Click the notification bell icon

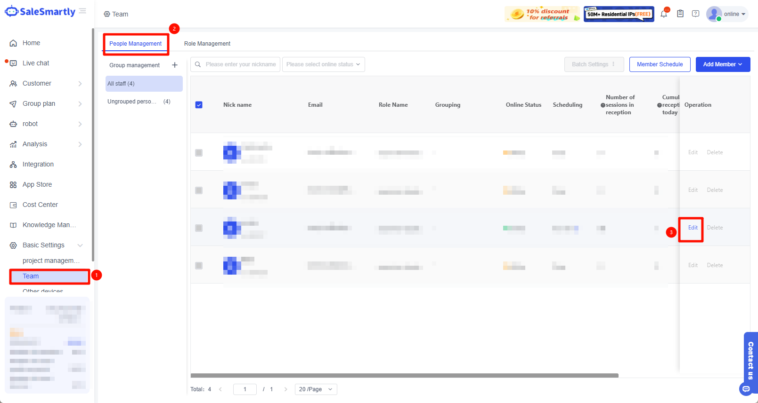point(664,14)
